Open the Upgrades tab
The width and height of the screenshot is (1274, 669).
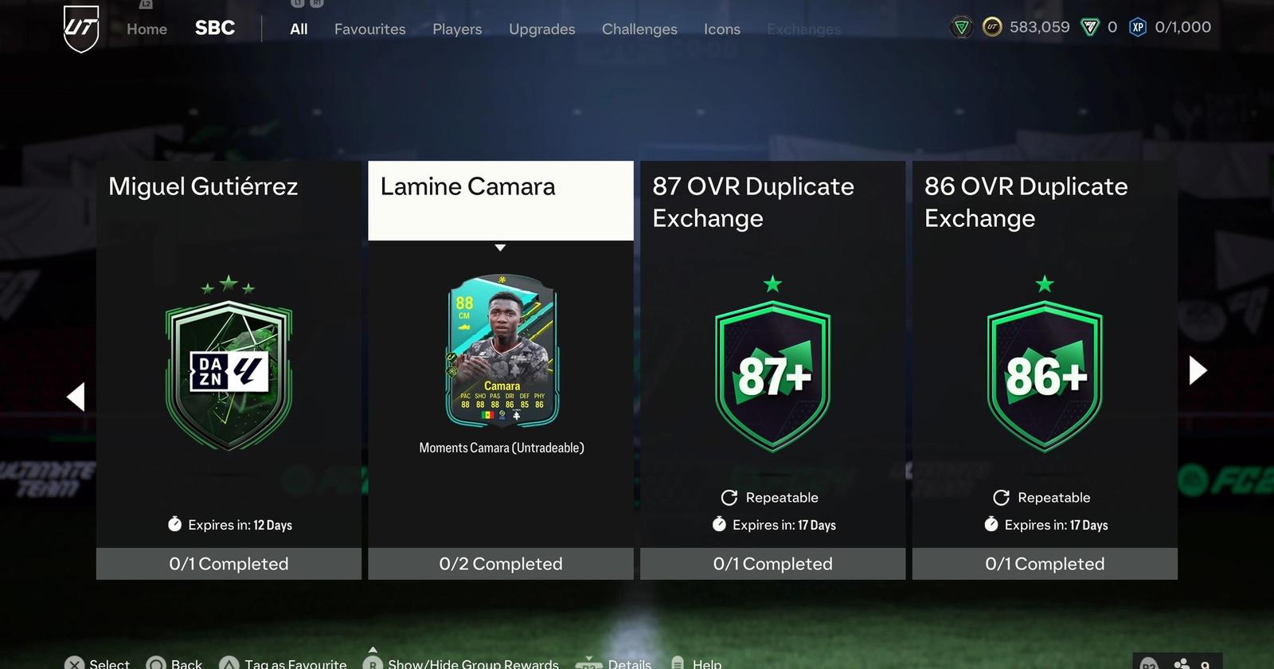pyautogui.click(x=541, y=29)
